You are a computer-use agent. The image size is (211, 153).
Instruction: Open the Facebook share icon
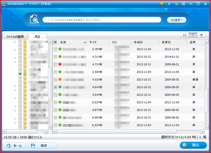click(x=169, y=4)
